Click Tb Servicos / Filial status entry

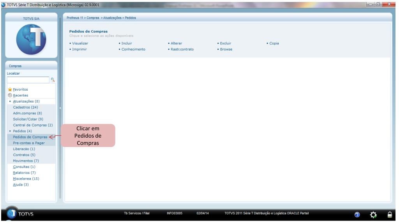point(137,213)
